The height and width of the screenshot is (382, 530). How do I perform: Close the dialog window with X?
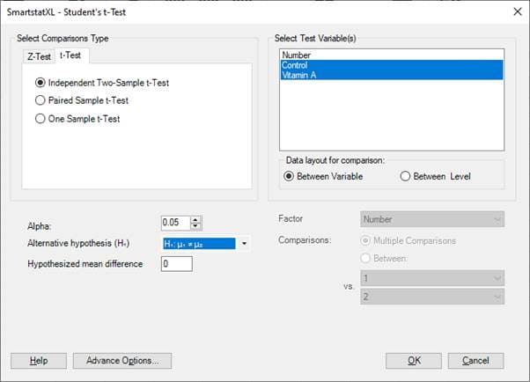tap(515, 11)
